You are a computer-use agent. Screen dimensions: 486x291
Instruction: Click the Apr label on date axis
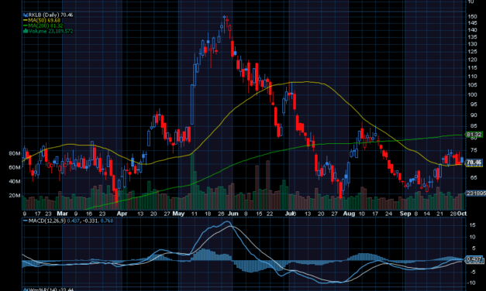[122, 214]
